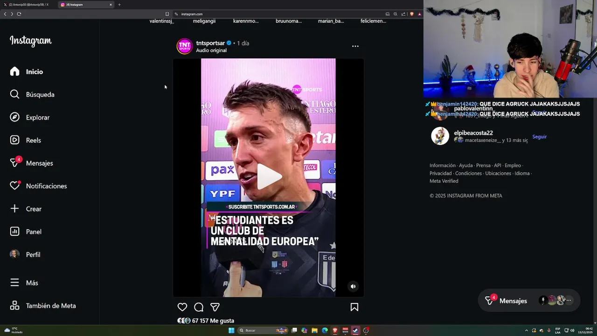The width and height of the screenshot is (597, 336).
Task: Click the Instagram logo
Action: tap(31, 41)
